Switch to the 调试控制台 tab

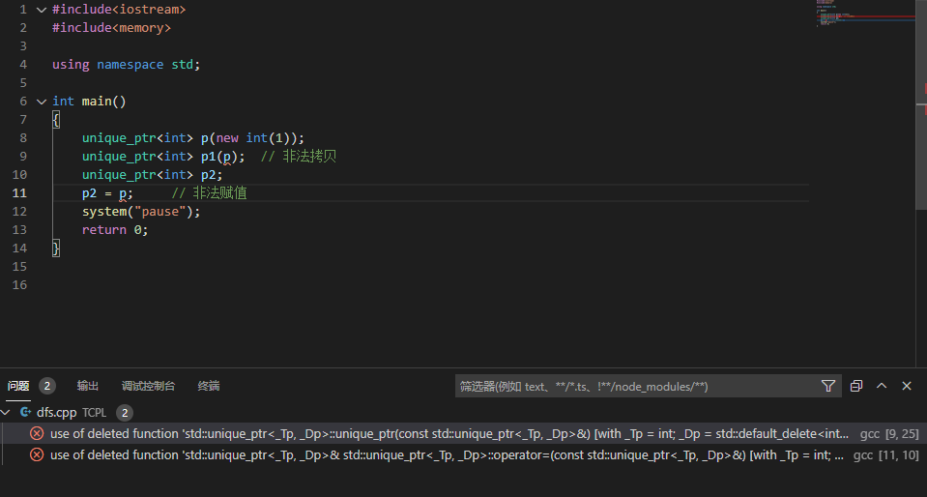tap(149, 387)
